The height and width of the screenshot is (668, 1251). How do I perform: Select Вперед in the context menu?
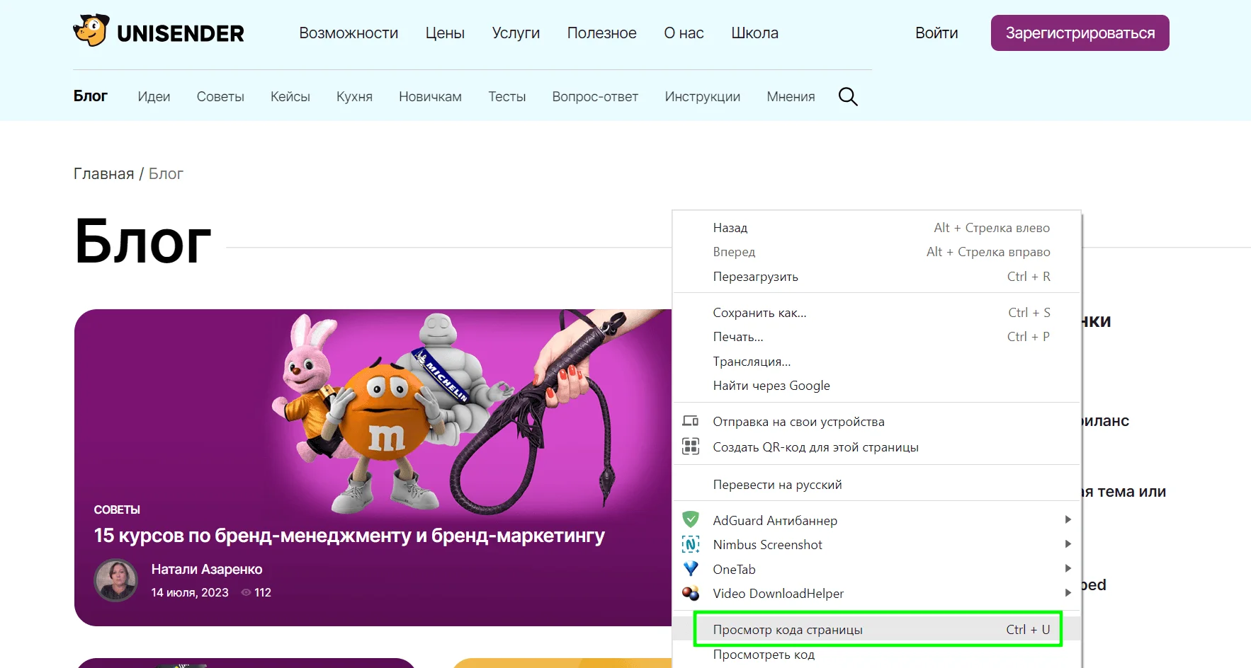point(877,252)
